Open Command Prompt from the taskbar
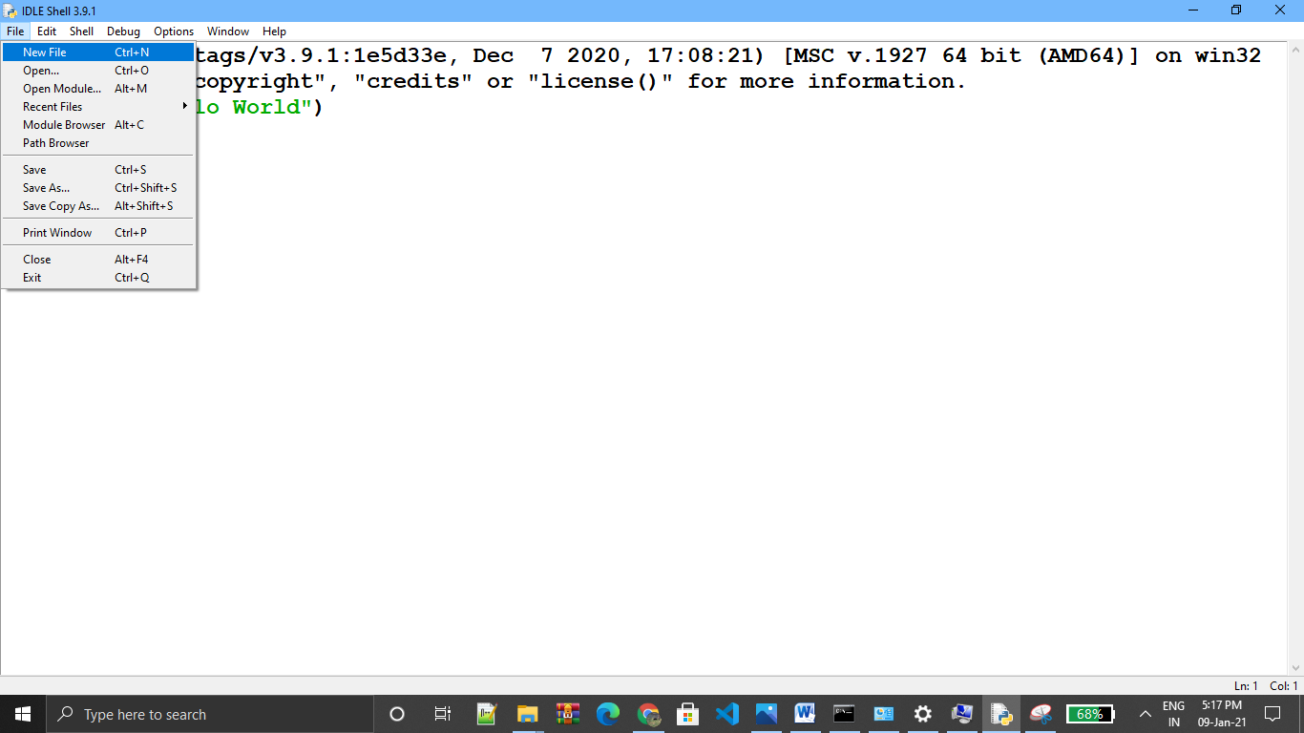The width and height of the screenshot is (1304, 733). coord(844,714)
